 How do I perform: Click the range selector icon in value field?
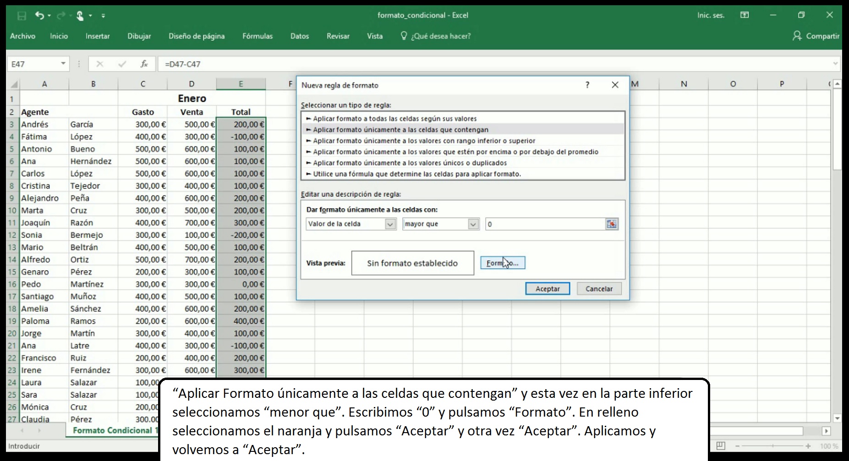[x=612, y=224]
